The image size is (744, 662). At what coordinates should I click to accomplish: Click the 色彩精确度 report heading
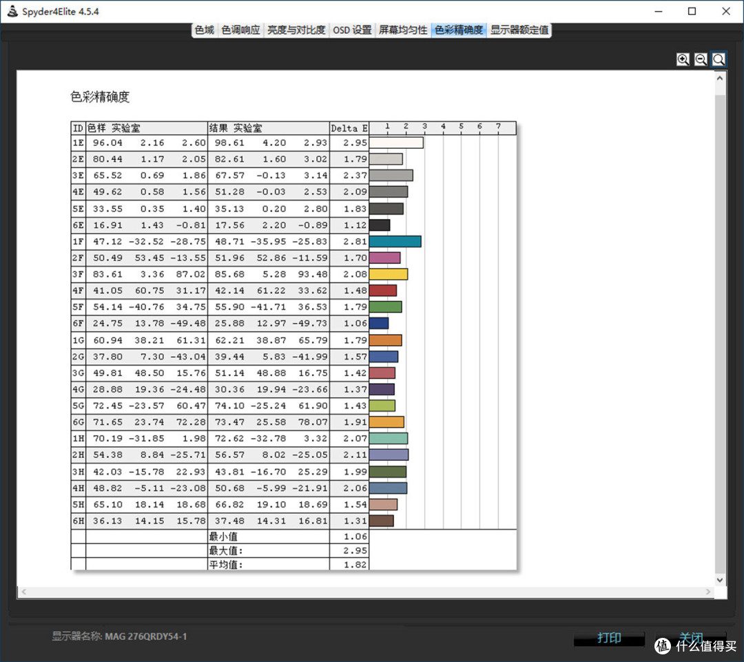click(100, 97)
